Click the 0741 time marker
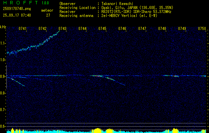Viewport: 209px width, 133px height. [x=22, y=28]
